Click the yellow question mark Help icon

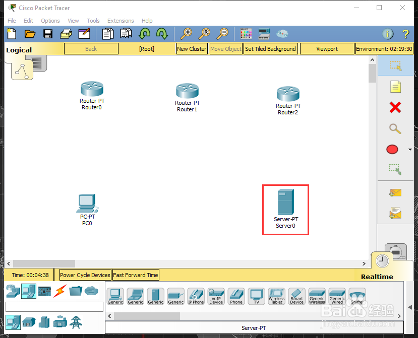[x=405, y=34]
